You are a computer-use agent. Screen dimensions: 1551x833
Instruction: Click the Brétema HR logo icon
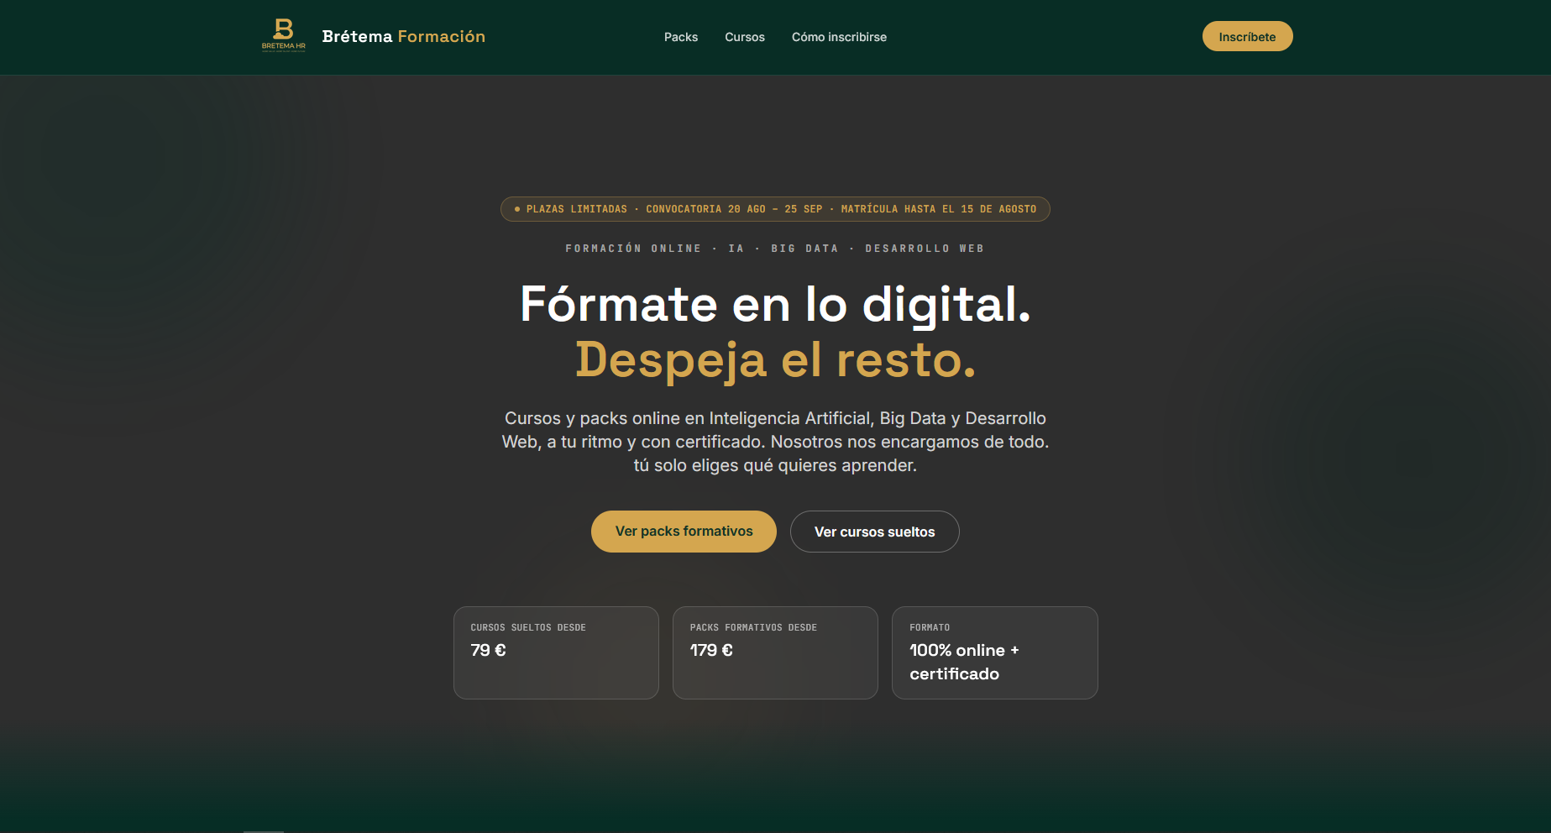pyautogui.click(x=284, y=36)
